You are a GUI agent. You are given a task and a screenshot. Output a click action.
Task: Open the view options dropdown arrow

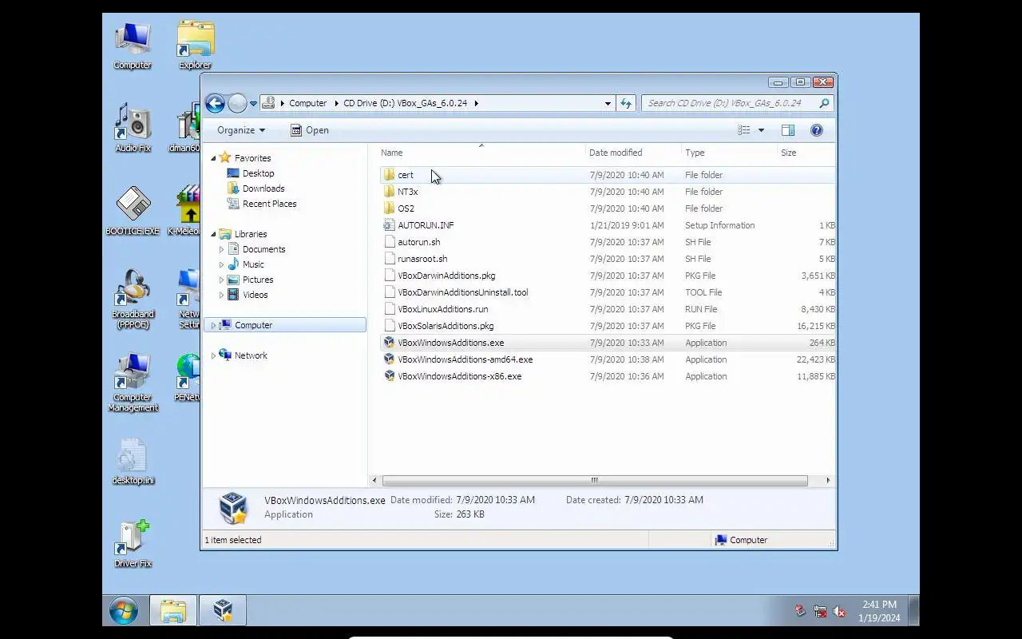pyautogui.click(x=761, y=130)
